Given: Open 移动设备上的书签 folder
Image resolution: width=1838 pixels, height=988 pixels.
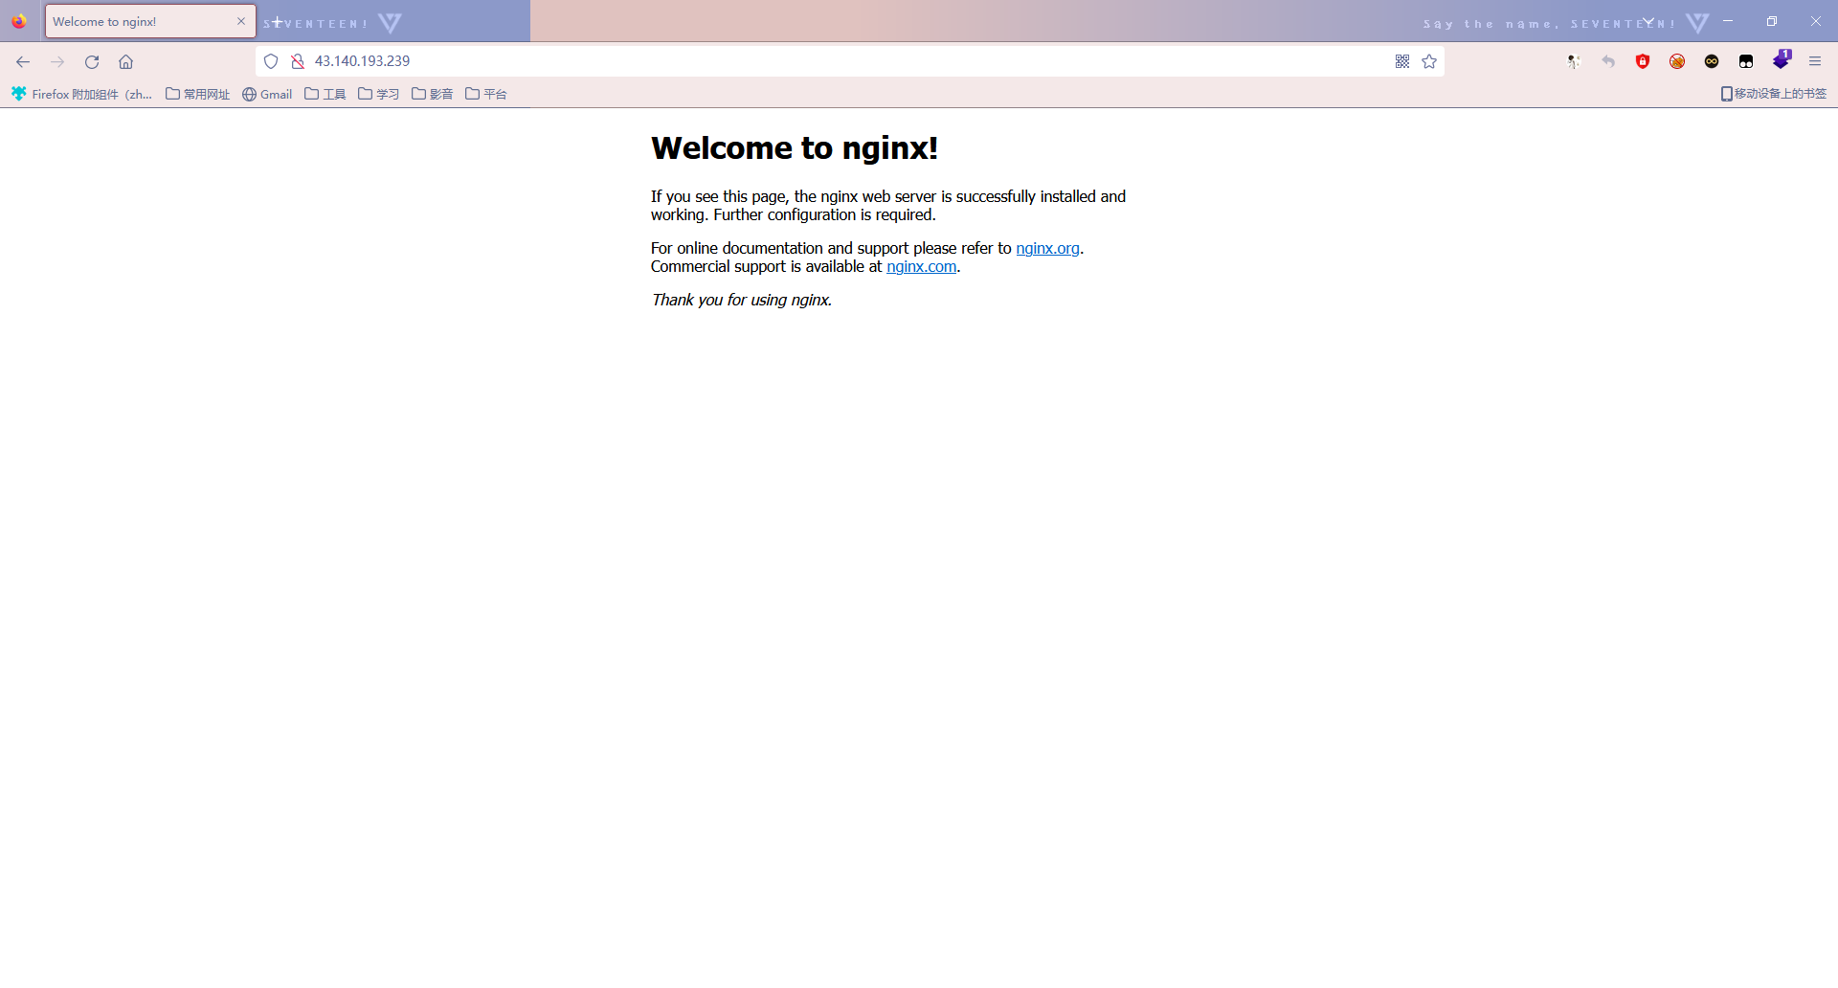Looking at the screenshot, I should click(1774, 94).
